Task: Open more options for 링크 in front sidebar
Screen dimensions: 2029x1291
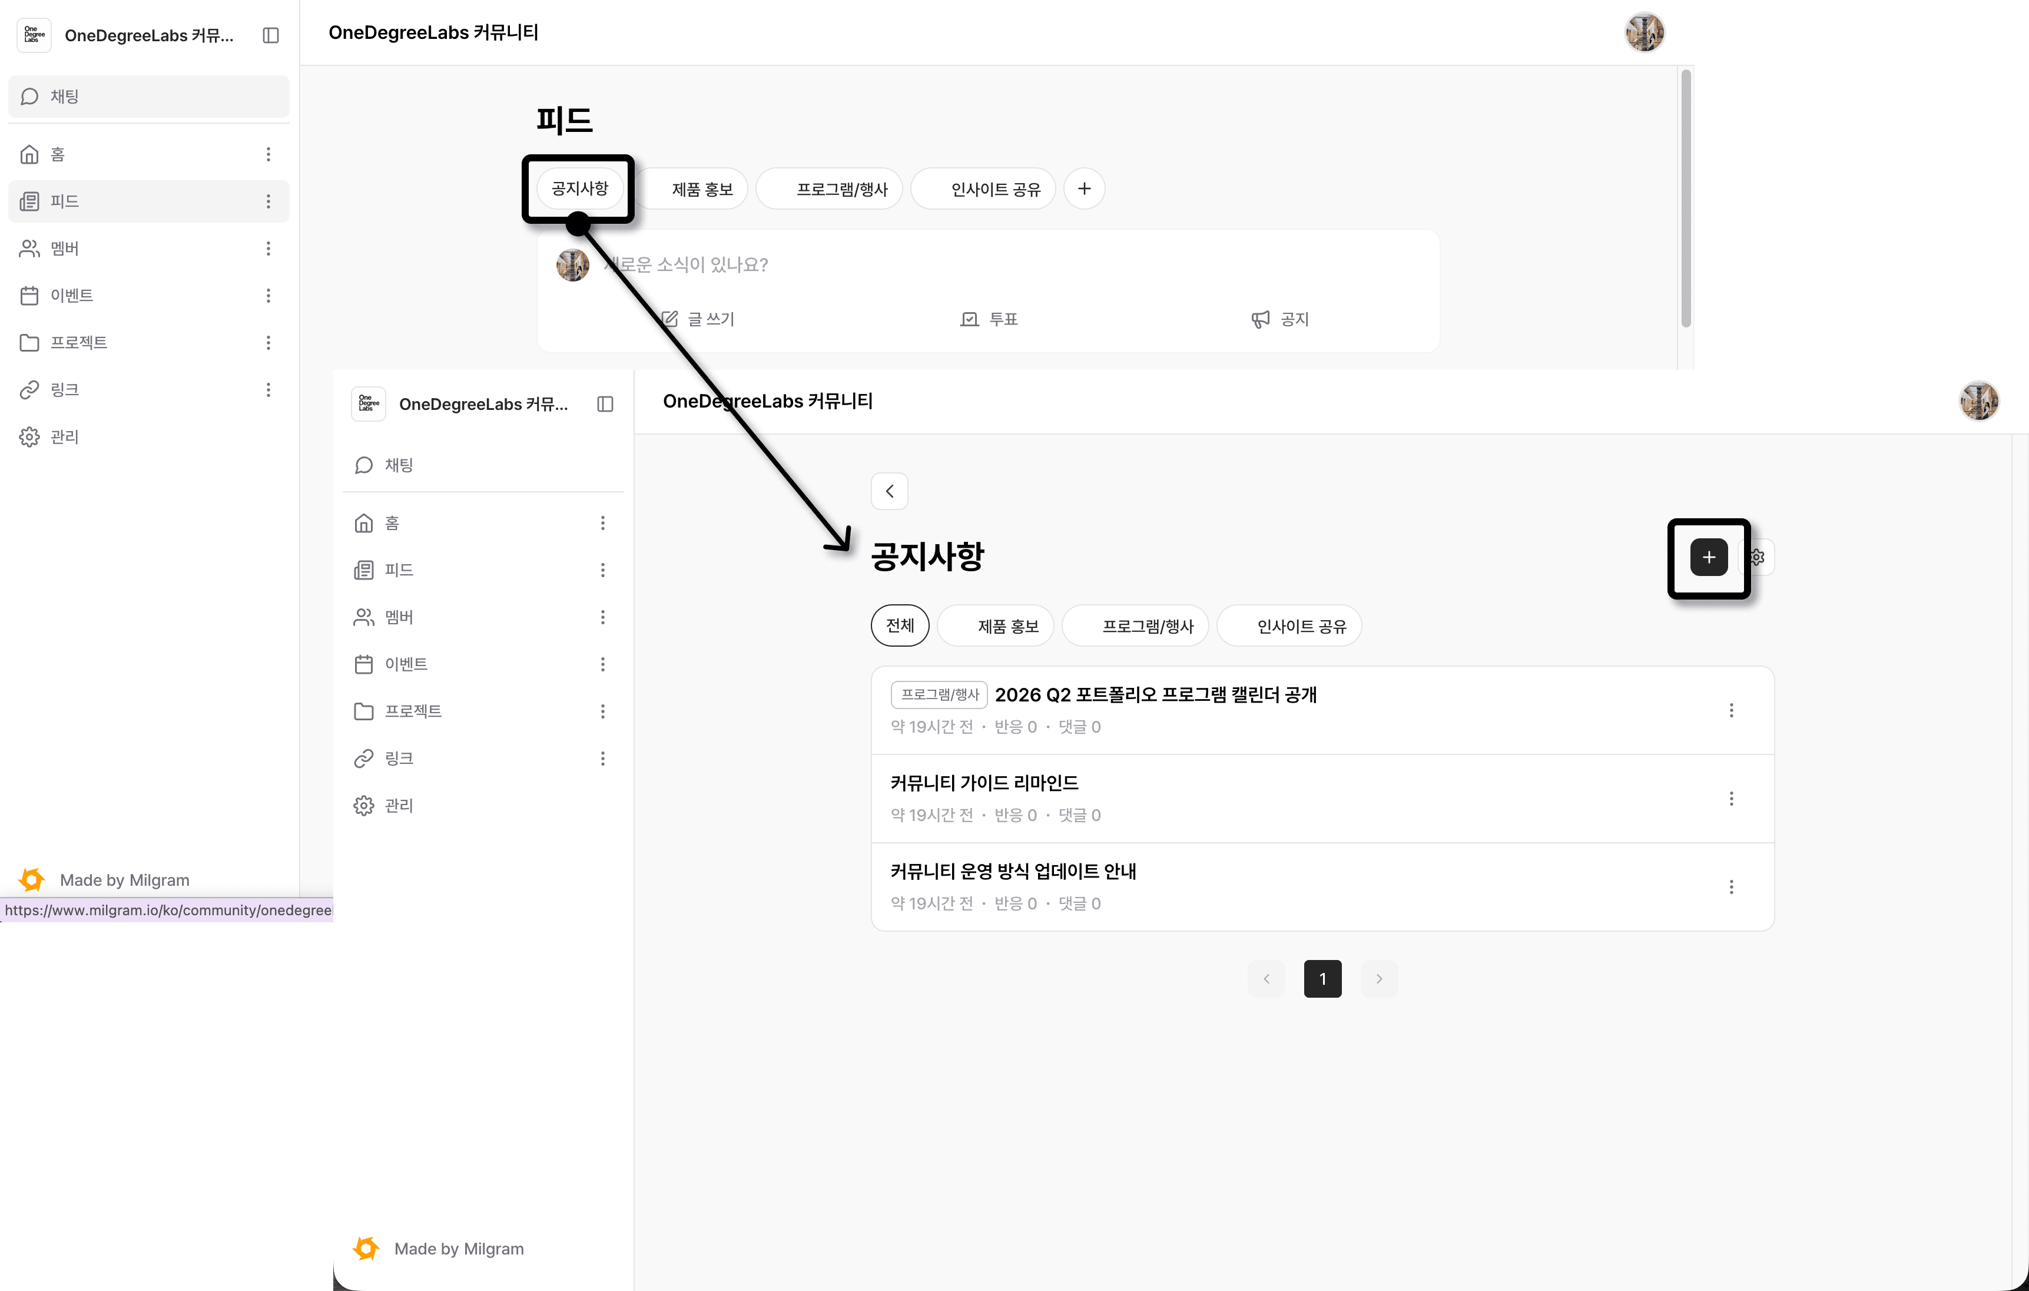Action: coord(604,759)
